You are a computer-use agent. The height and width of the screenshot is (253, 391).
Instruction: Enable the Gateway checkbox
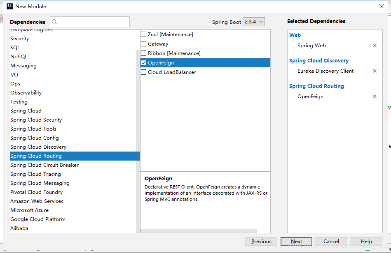coord(144,44)
